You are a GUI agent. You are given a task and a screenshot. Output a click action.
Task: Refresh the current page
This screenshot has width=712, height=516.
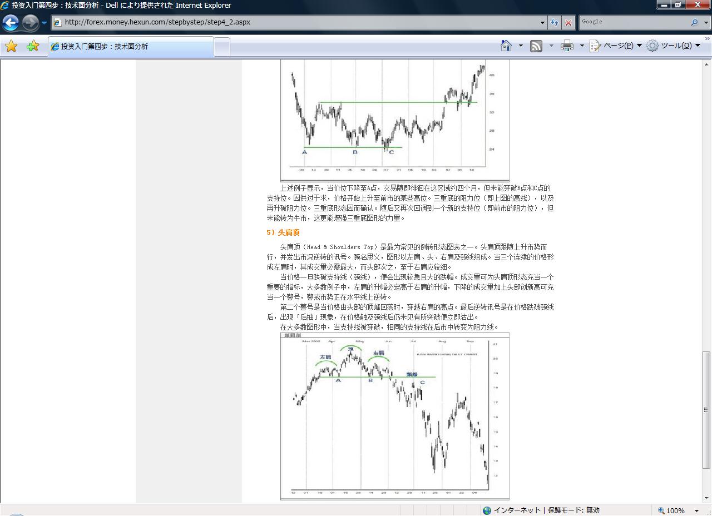click(555, 22)
